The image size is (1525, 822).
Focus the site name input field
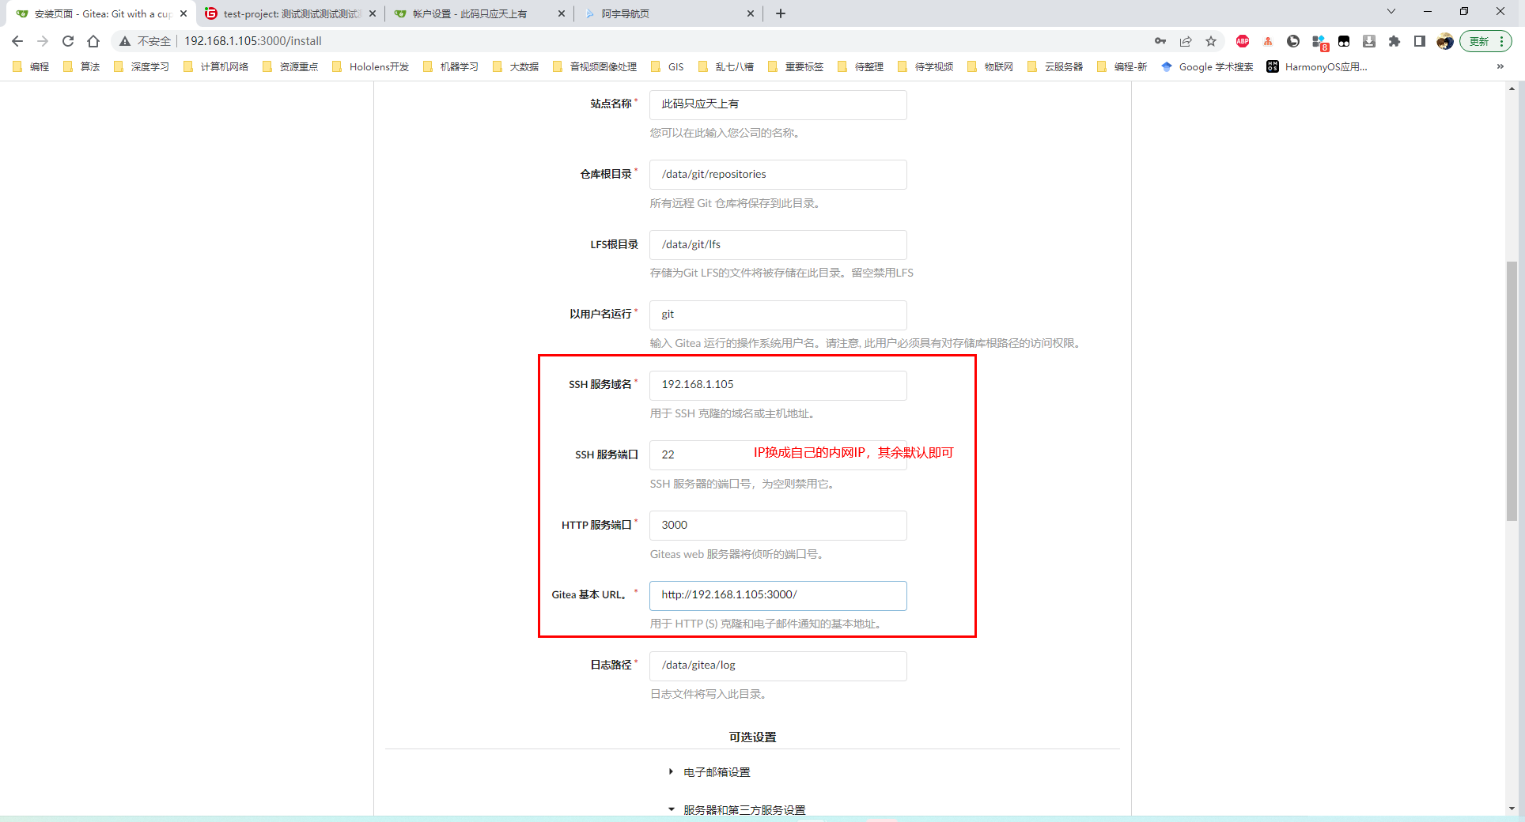[778, 104]
